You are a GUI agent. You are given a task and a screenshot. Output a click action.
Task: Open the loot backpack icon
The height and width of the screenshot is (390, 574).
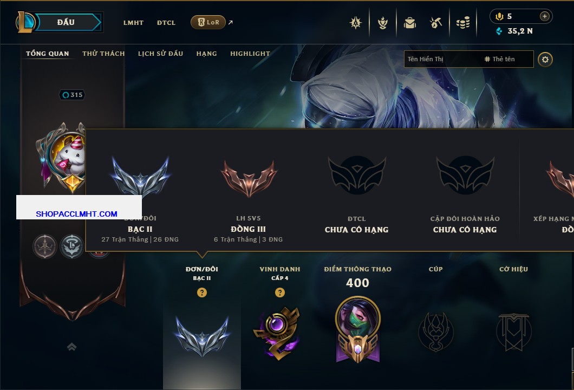[409, 23]
